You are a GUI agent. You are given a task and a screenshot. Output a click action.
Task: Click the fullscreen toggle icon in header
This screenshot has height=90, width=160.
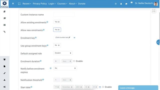19,4
